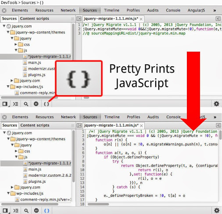Click the horizontal scrollbar under the lower code
The width and height of the screenshot is (222, 214).
[x=98, y=204]
